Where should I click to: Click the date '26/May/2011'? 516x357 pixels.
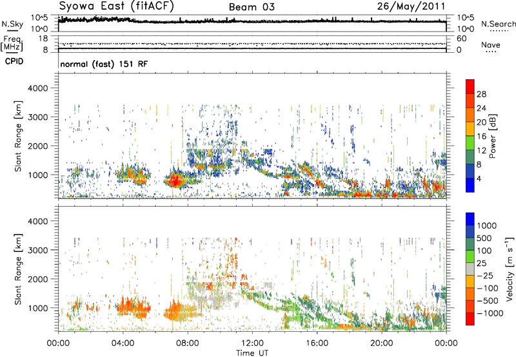point(411,6)
